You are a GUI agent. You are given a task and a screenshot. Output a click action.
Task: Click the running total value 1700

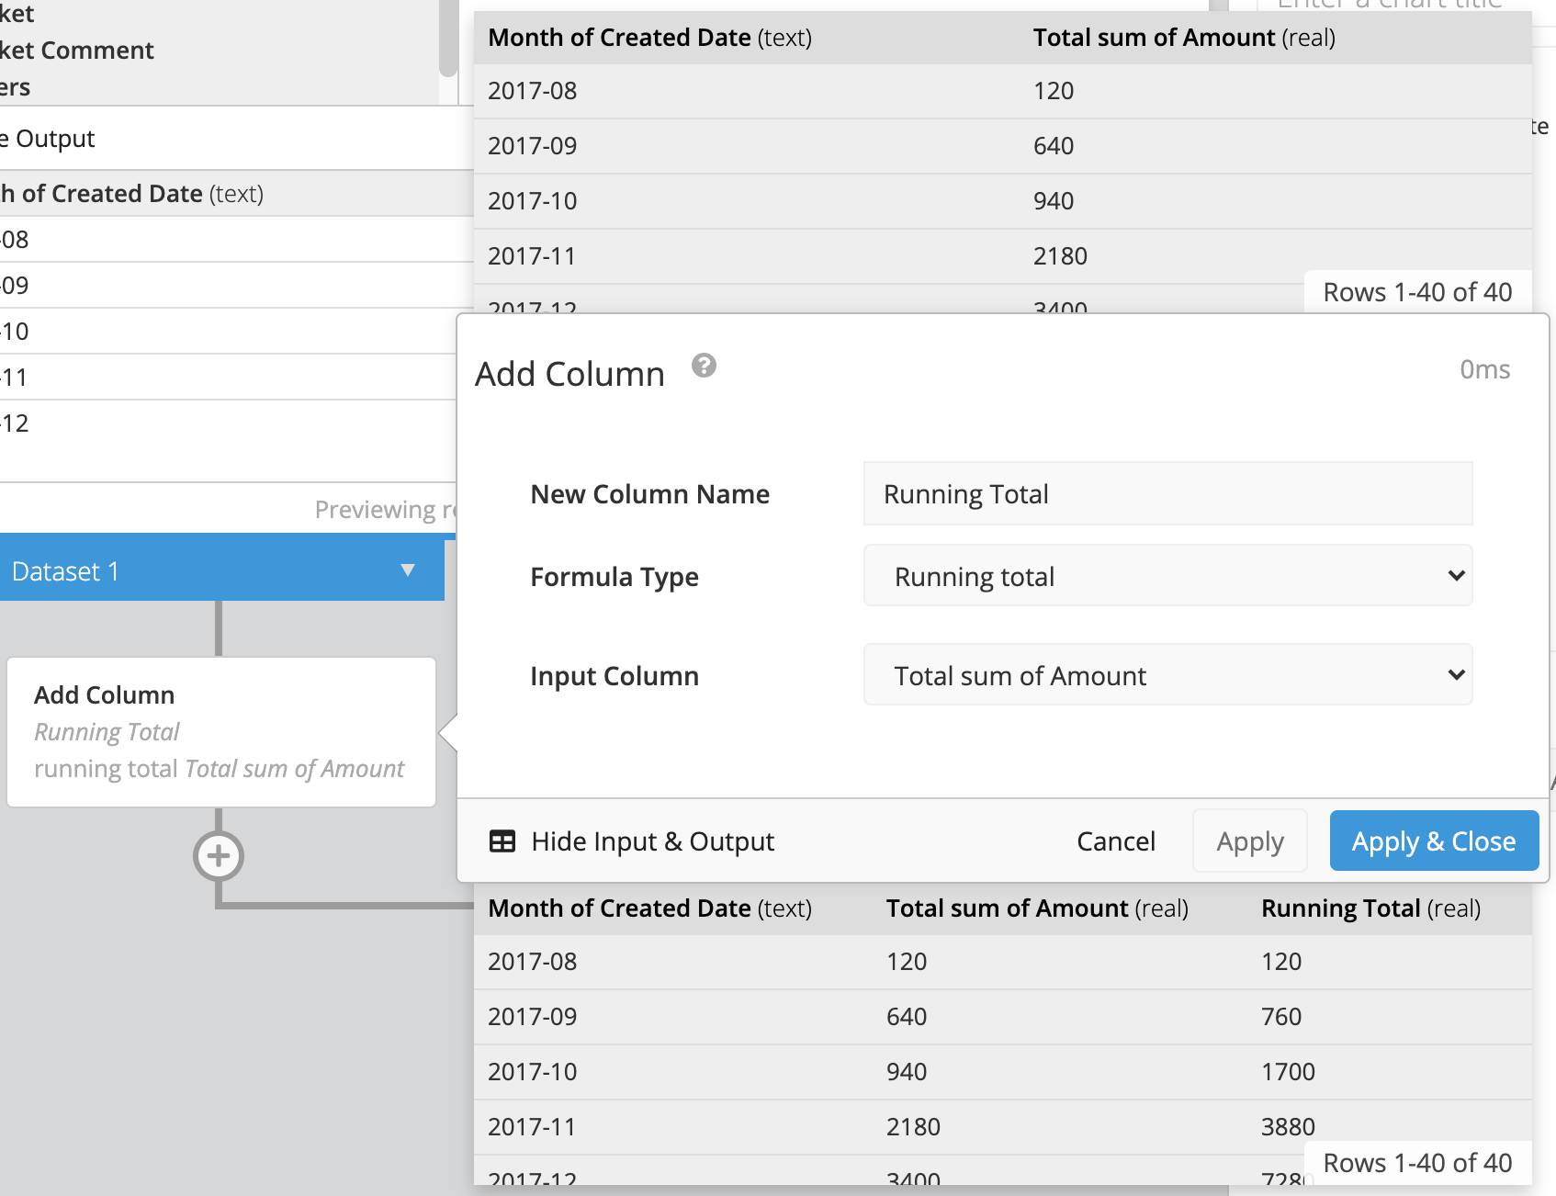pos(1288,1072)
